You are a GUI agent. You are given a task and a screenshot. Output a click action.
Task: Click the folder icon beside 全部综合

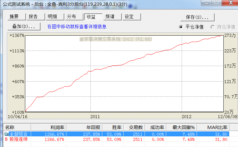(x=6, y=134)
